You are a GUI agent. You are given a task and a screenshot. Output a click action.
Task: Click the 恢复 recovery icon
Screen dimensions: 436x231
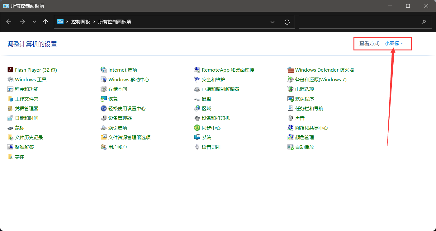(x=104, y=99)
